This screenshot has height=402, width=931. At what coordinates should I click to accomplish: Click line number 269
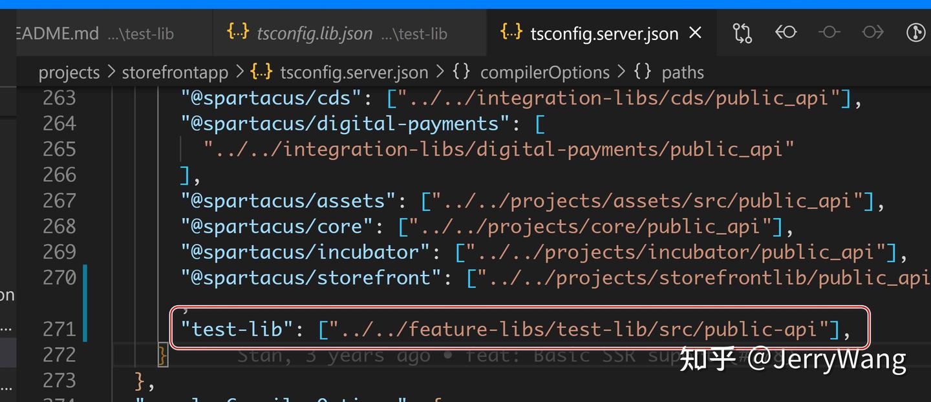click(59, 252)
